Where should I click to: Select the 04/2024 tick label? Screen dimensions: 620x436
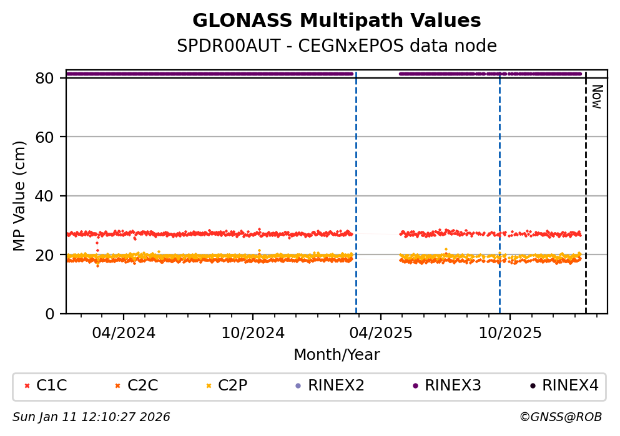pos(124,332)
